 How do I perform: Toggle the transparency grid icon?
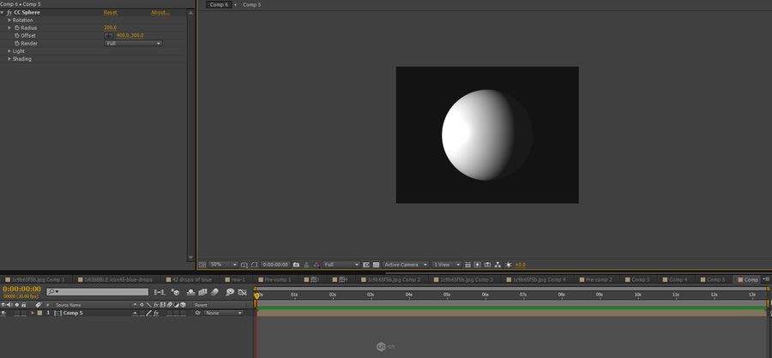pyautogui.click(x=376, y=265)
